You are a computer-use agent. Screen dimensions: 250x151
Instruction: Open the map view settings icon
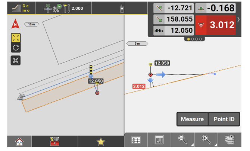[159, 140]
